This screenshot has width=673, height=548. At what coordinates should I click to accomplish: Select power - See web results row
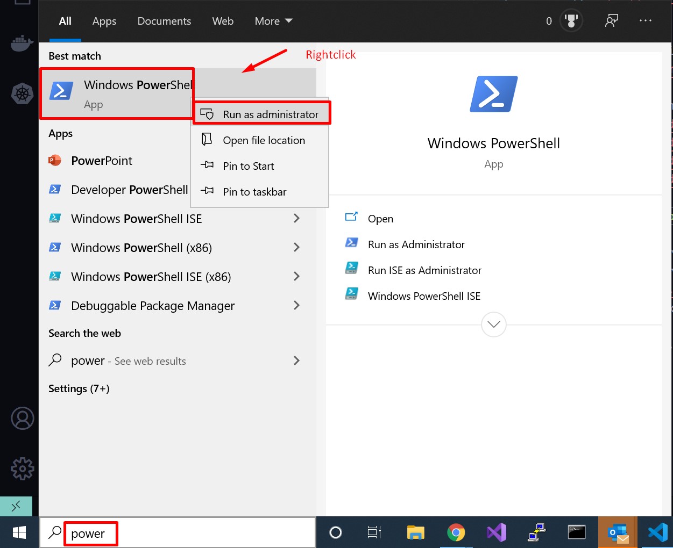pos(178,360)
